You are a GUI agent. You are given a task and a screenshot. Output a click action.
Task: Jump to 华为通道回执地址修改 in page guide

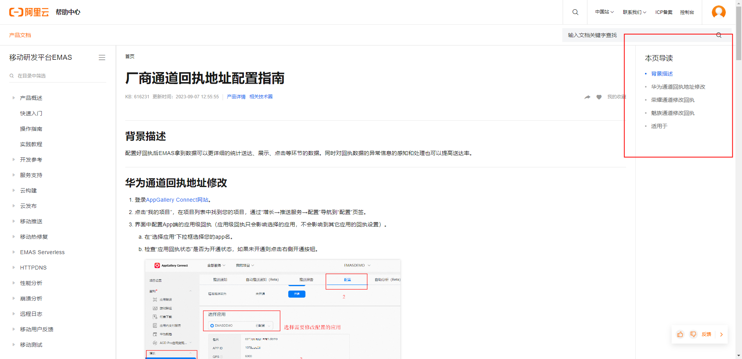(x=678, y=87)
